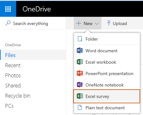The width and height of the screenshot is (143, 115).
Task: Click the Plain text document icon
Action: (x=80, y=107)
